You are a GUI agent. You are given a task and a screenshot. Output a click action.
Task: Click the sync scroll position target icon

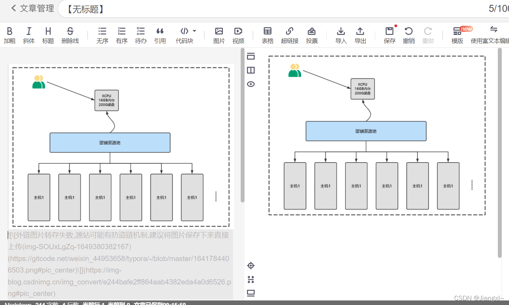click(251, 266)
